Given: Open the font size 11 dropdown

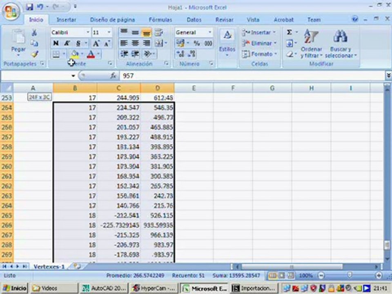Looking at the screenshot, I should click(x=109, y=32).
